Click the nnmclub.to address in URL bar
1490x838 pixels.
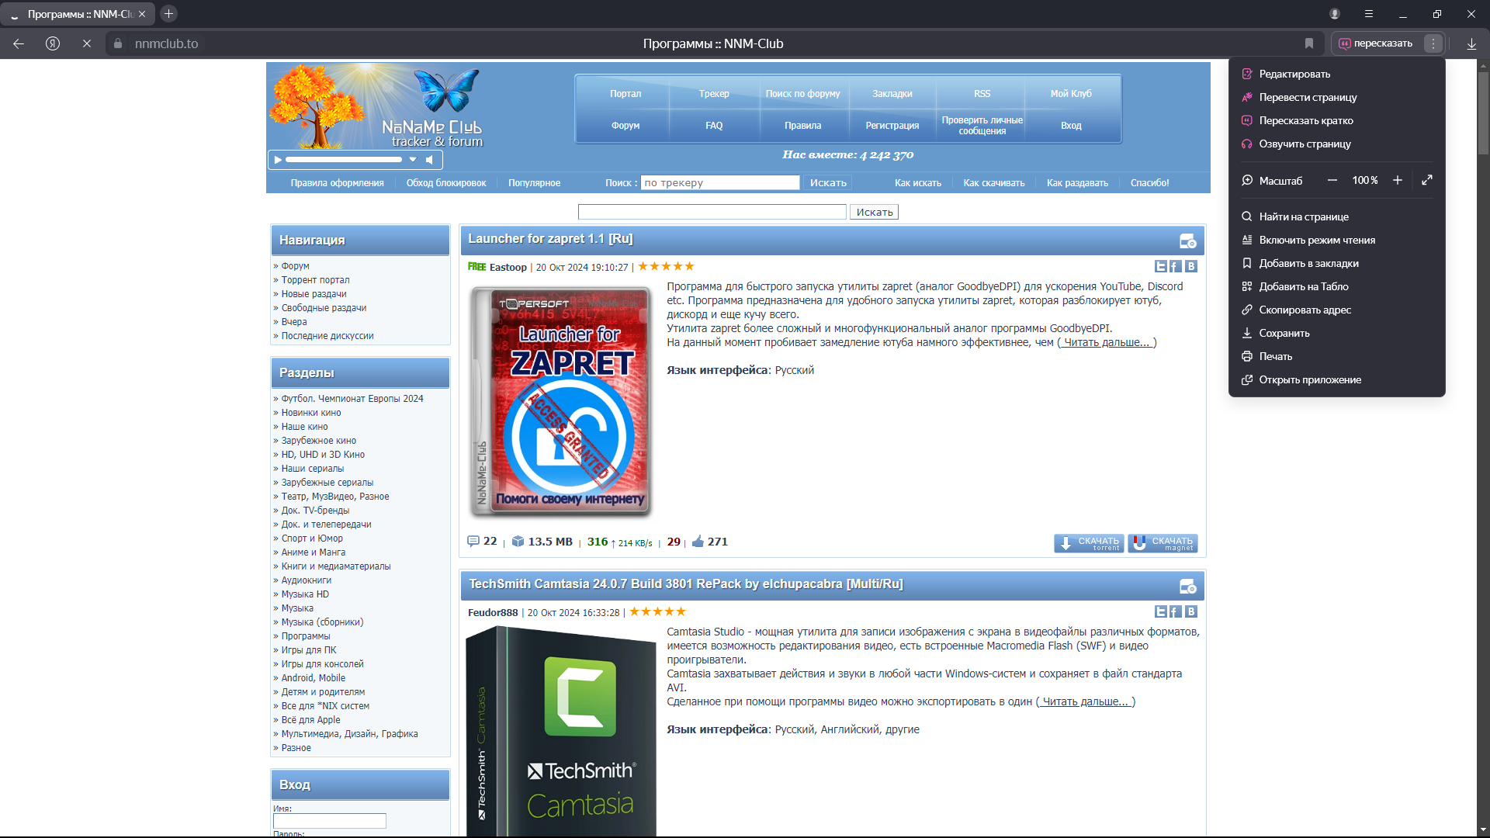coord(166,43)
